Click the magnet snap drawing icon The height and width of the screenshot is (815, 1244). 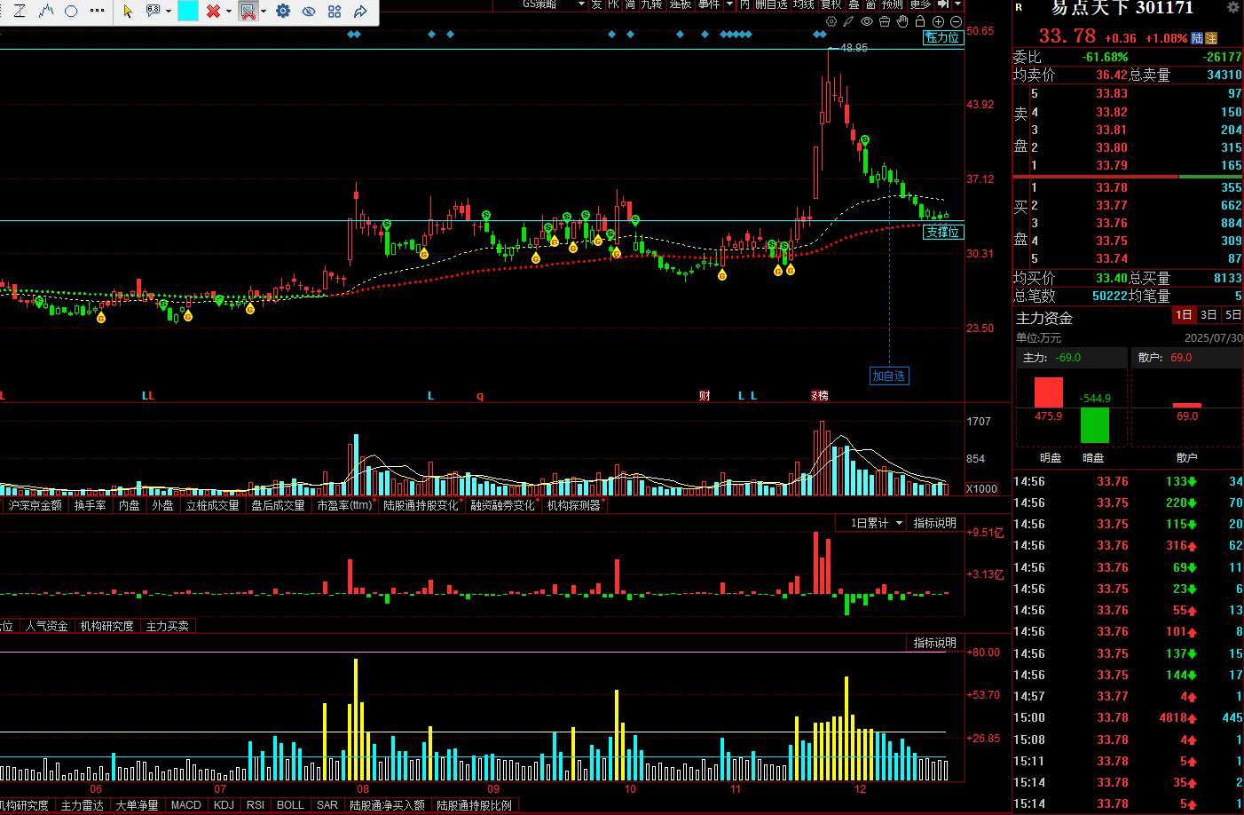(248, 11)
